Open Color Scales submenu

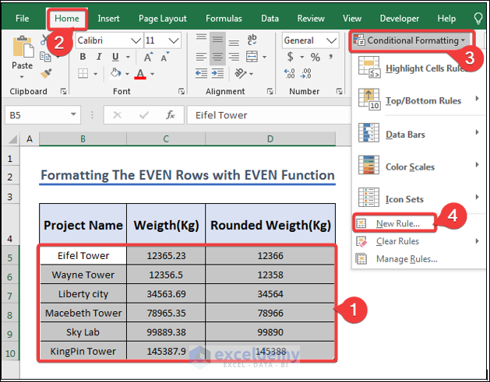tap(418, 166)
